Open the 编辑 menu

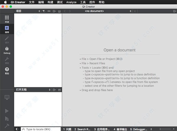click(x=41, y=2)
